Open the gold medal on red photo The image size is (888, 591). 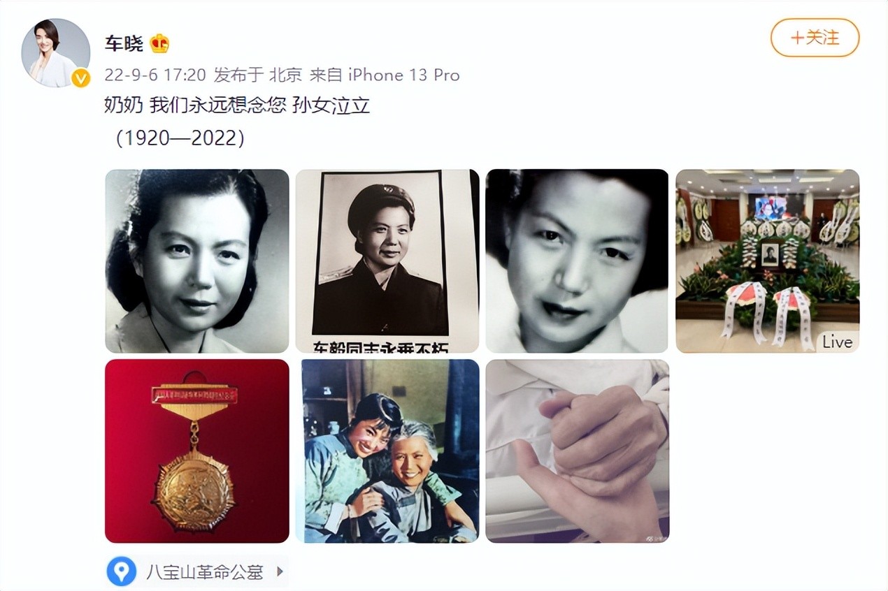pos(197,451)
